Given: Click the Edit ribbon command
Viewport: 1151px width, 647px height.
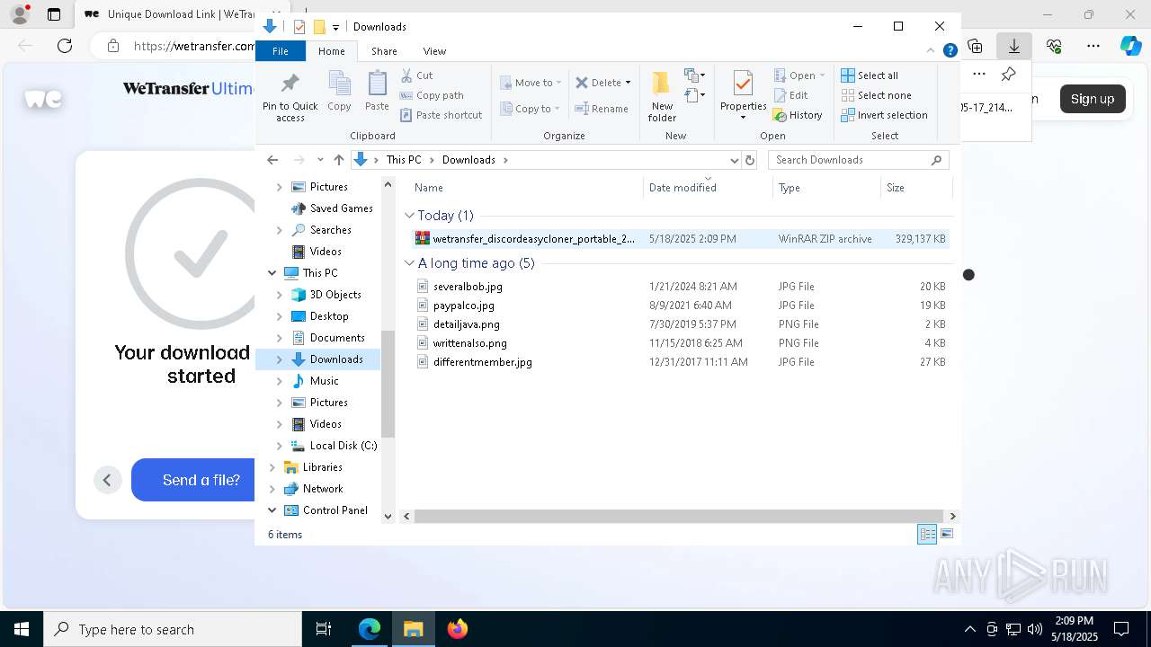Looking at the screenshot, I should click(790, 95).
